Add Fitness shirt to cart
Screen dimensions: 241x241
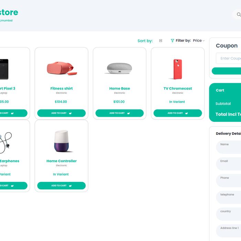pyautogui.click(x=61, y=113)
